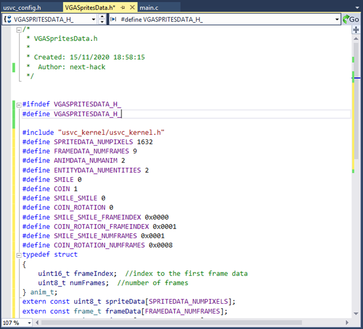Click spriteData in the extern declaration
363x329 pixels.
coord(125,301)
